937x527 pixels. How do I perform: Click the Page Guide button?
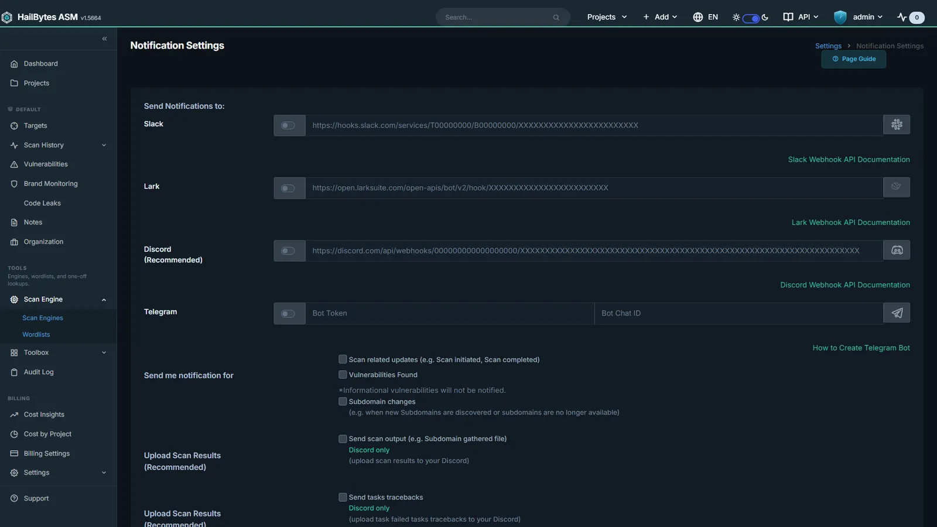(x=853, y=59)
